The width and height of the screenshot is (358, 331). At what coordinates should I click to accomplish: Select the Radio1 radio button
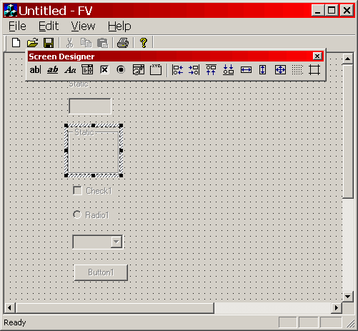77,214
